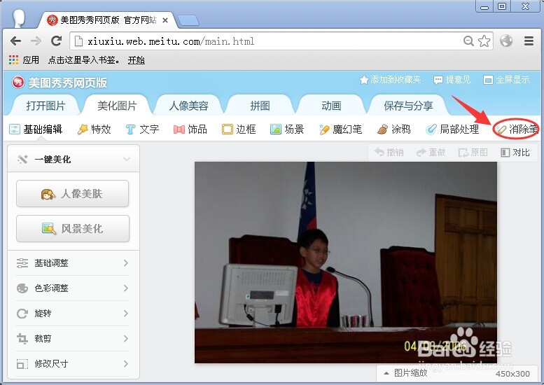This screenshot has width=544, height=385.
Task: Go back with the browser back arrow
Action: [15, 41]
